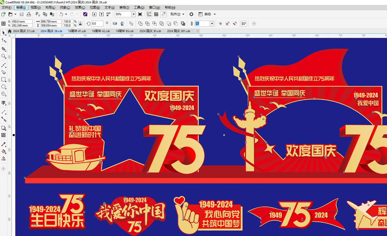Select the Rectangle tool

(x=3, y=80)
